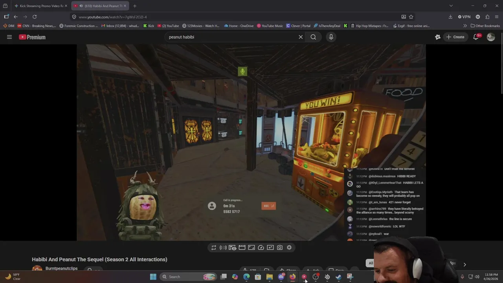Click the video player frame

coord(251,142)
